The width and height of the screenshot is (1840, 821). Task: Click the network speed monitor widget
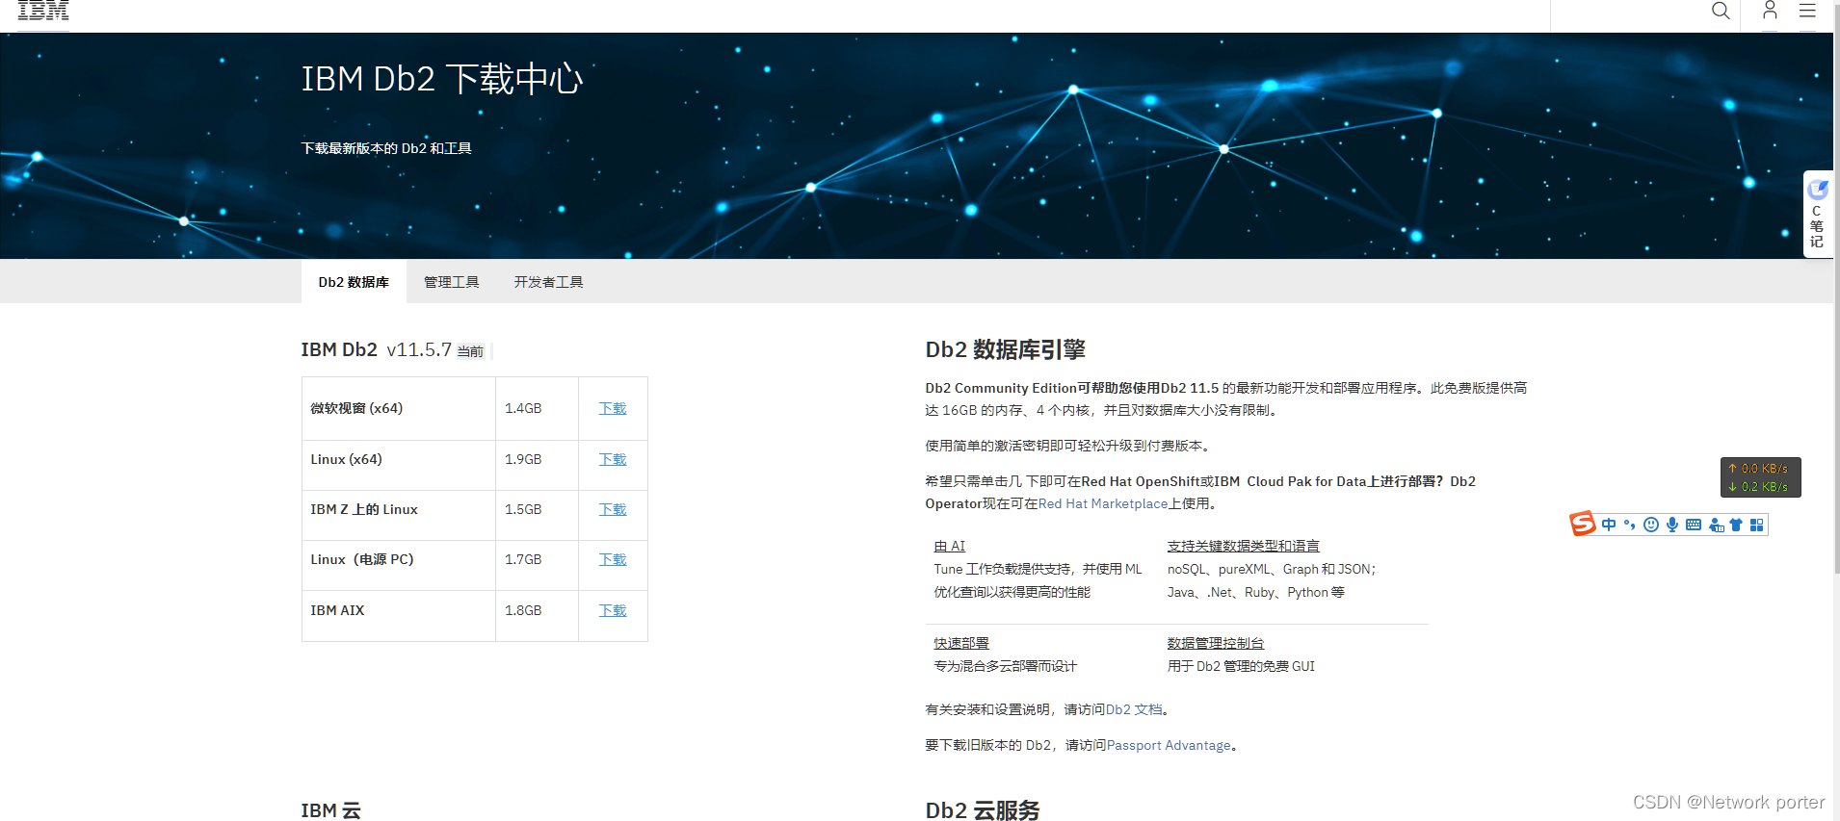pos(1761,477)
